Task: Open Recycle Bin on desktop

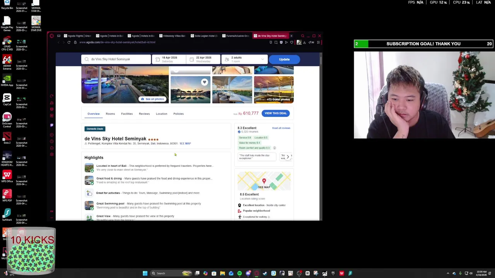Action: tap(7, 4)
